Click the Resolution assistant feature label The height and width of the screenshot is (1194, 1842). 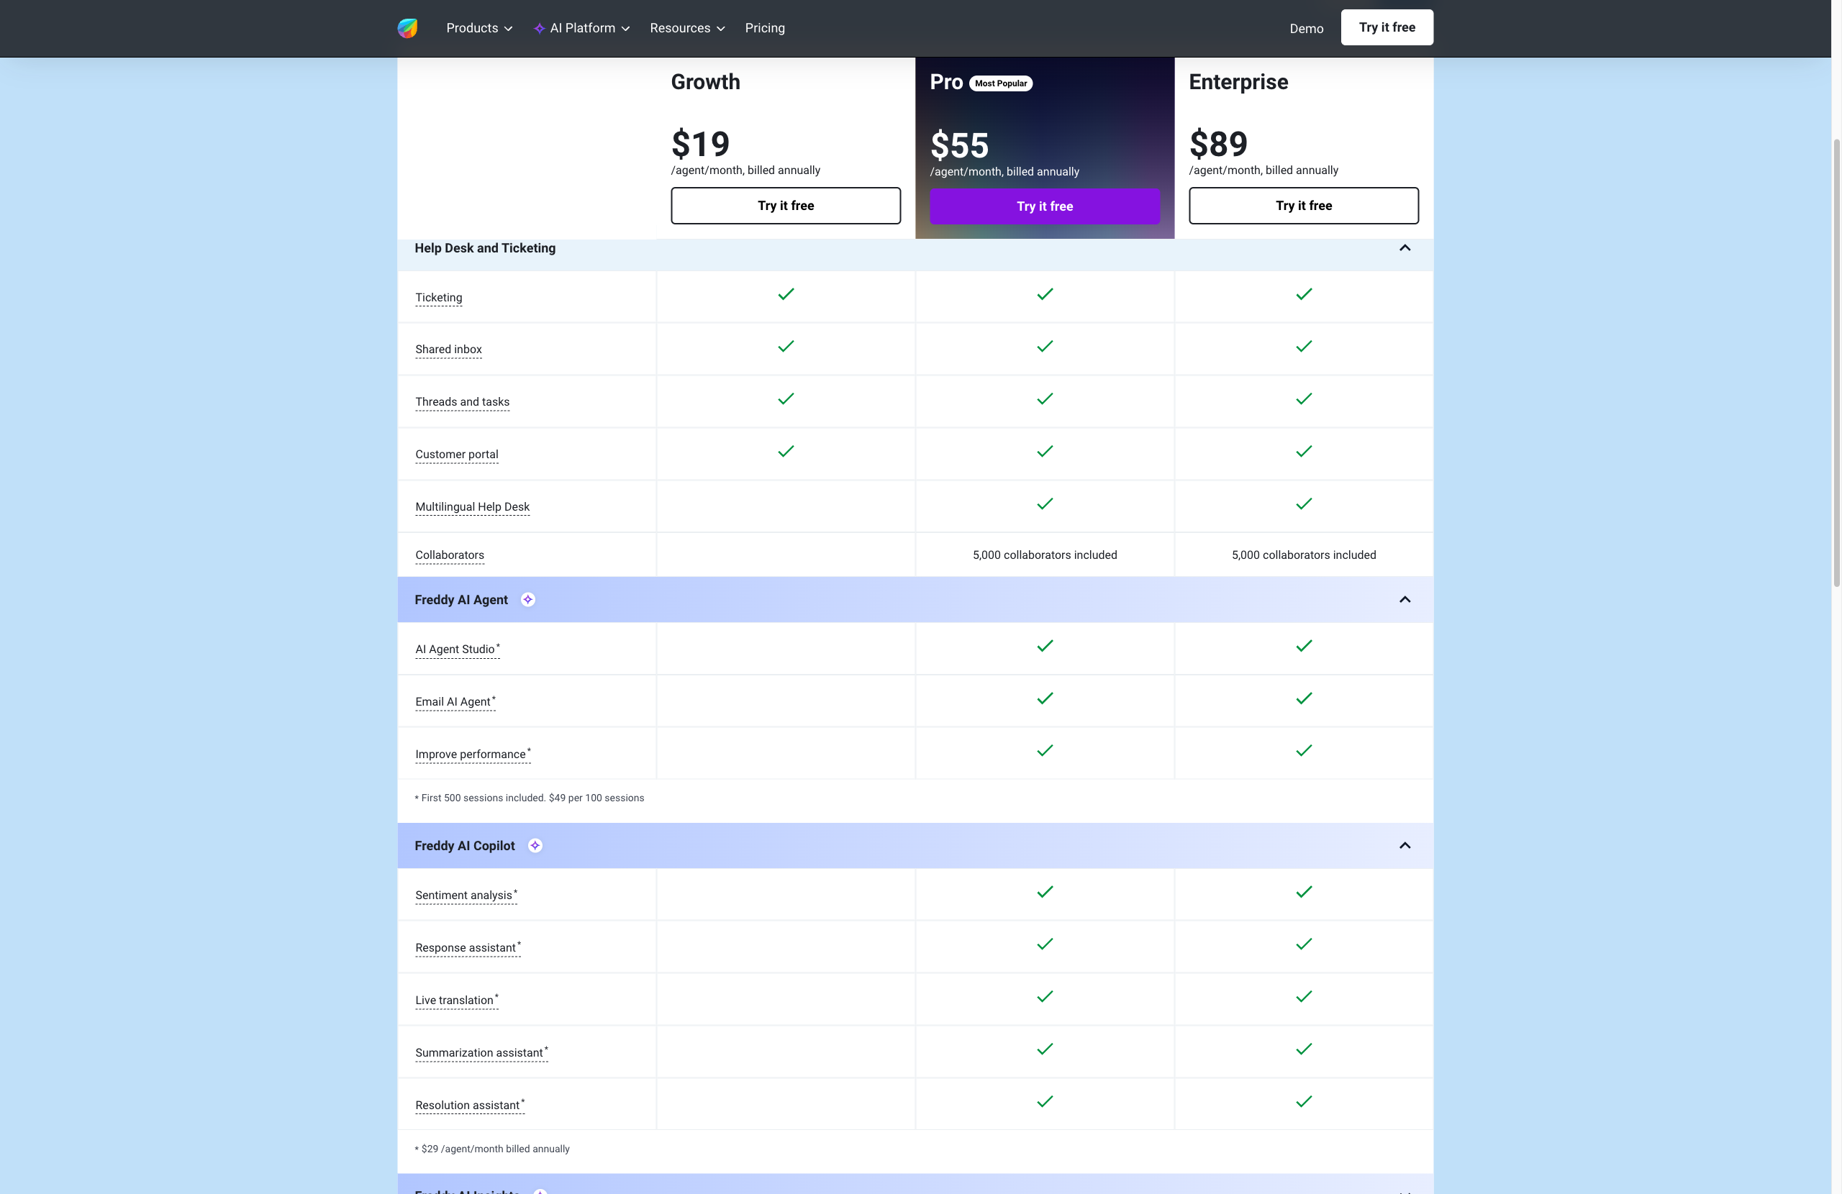click(x=470, y=1105)
